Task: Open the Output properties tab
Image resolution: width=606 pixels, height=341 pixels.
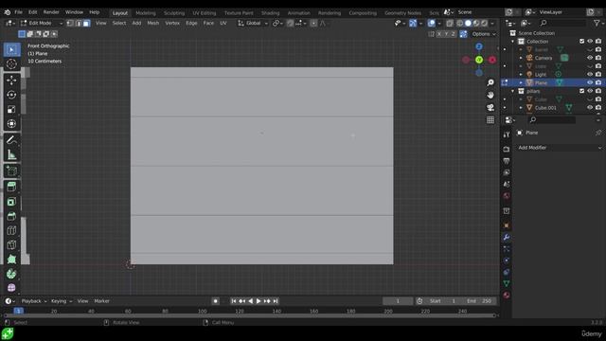Action: (x=507, y=161)
